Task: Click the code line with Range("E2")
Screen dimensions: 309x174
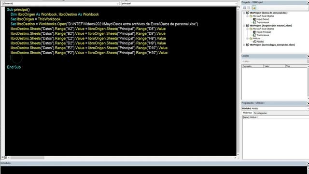Action: tap(89, 48)
